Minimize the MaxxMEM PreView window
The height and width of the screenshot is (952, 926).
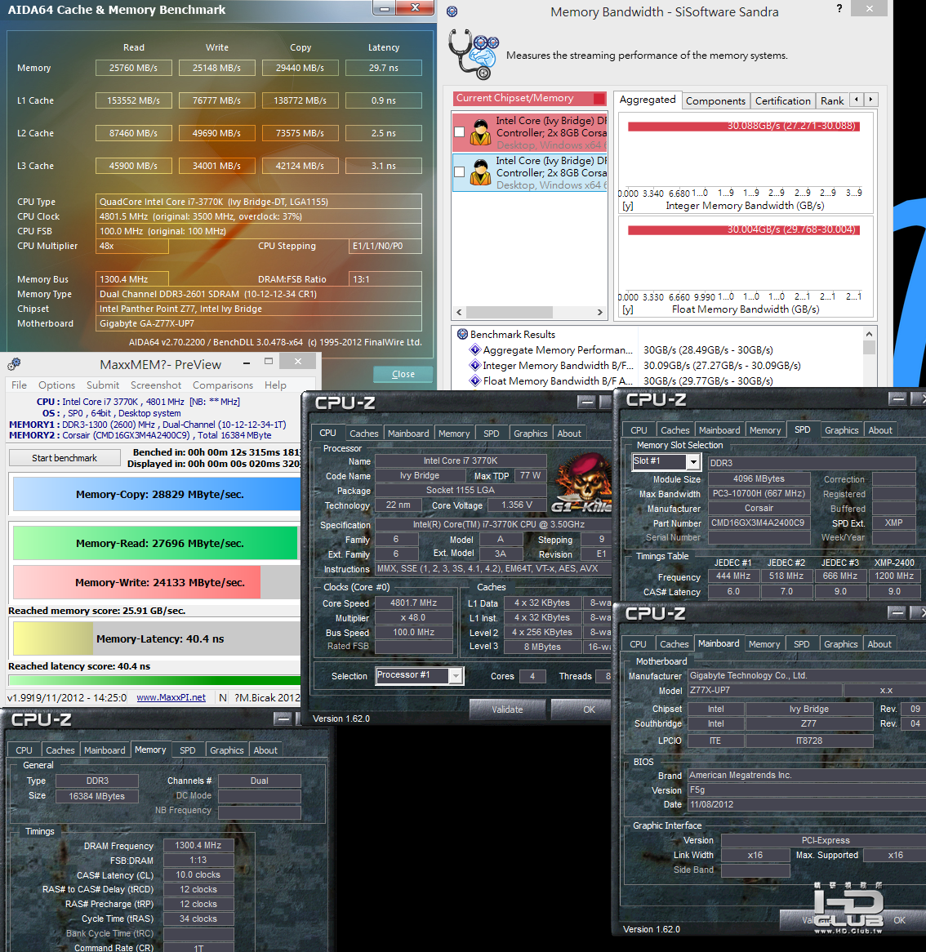click(x=247, y=363)
